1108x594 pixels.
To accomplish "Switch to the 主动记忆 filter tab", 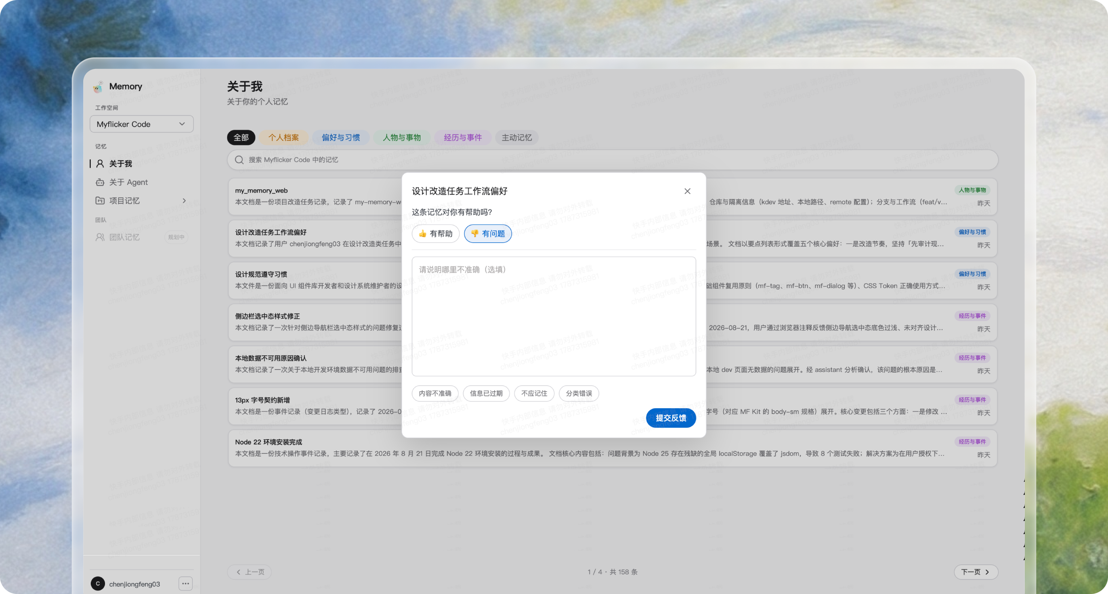I will pos(517,137).
